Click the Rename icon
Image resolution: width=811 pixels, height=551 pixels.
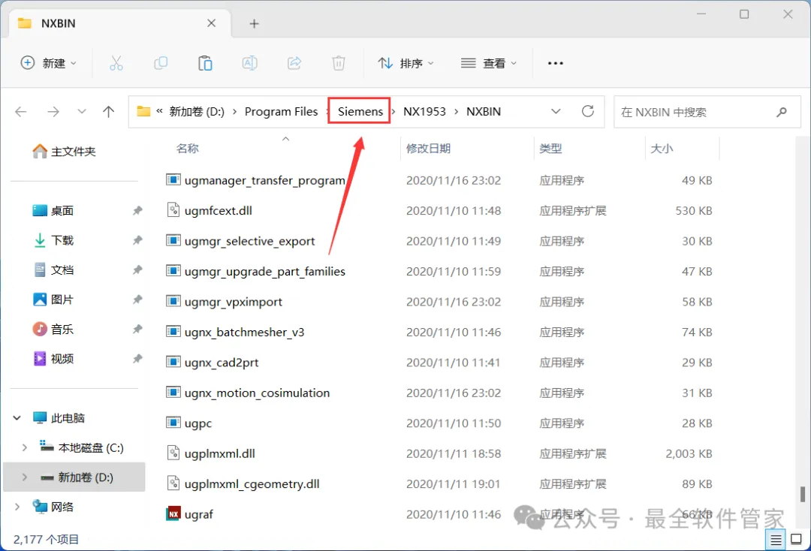(x=250, y=63)
